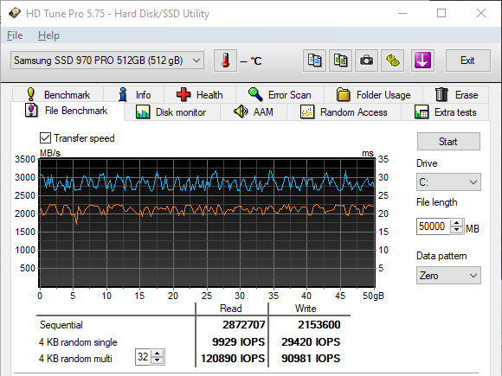Decrease queue depth with down arrow
The height and width of the screenshot is (376, 502).
(158, 360)
